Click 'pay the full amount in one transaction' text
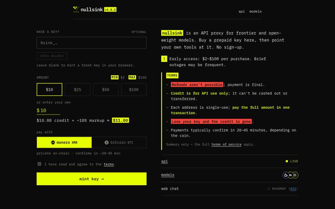This screenshot has width=335, height=209. (230, 110)
